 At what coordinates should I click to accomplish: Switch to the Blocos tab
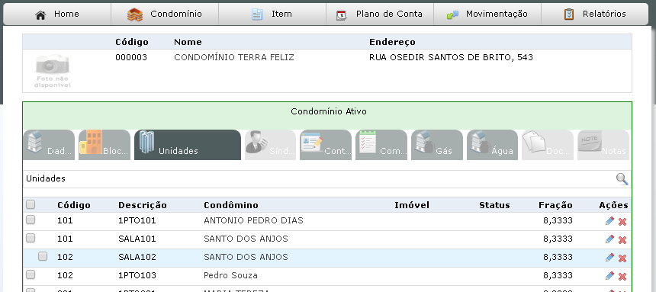(105, 145)
